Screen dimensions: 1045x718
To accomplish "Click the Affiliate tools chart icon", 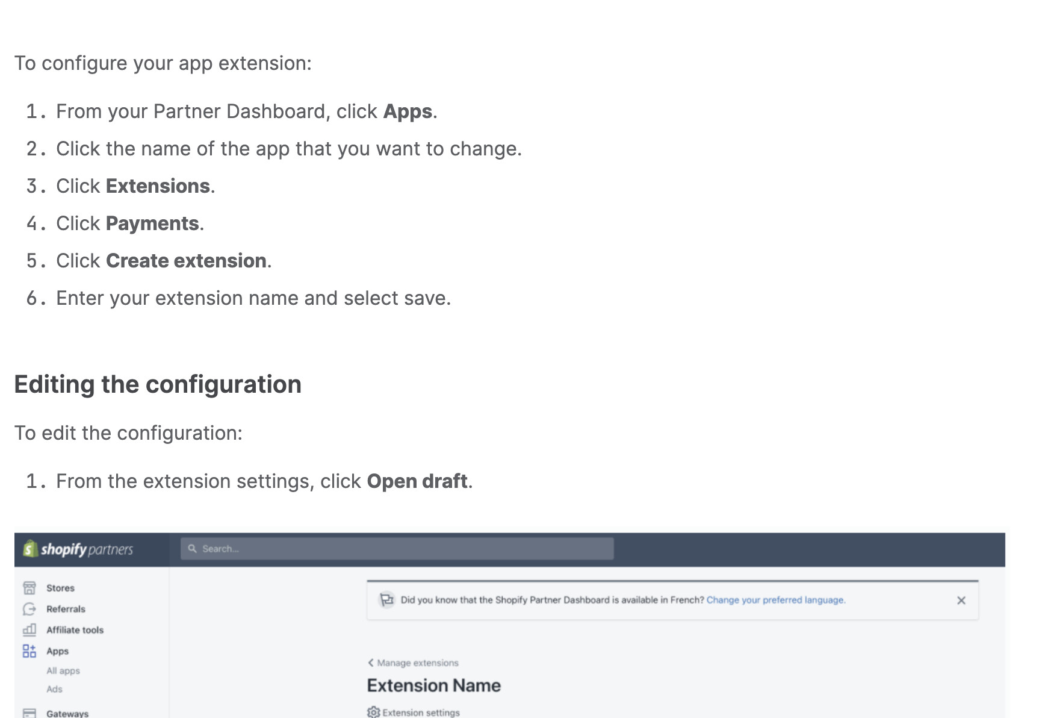I will [29, 630].
